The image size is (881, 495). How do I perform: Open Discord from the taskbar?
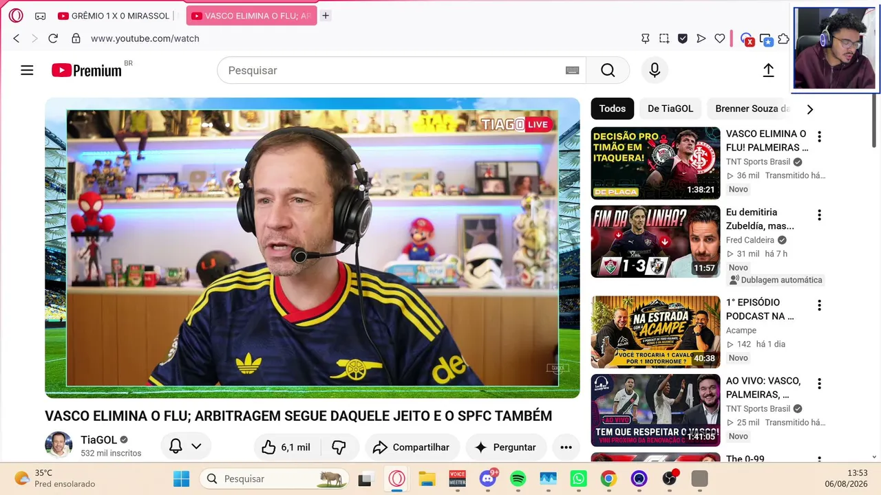click(488, 478)
